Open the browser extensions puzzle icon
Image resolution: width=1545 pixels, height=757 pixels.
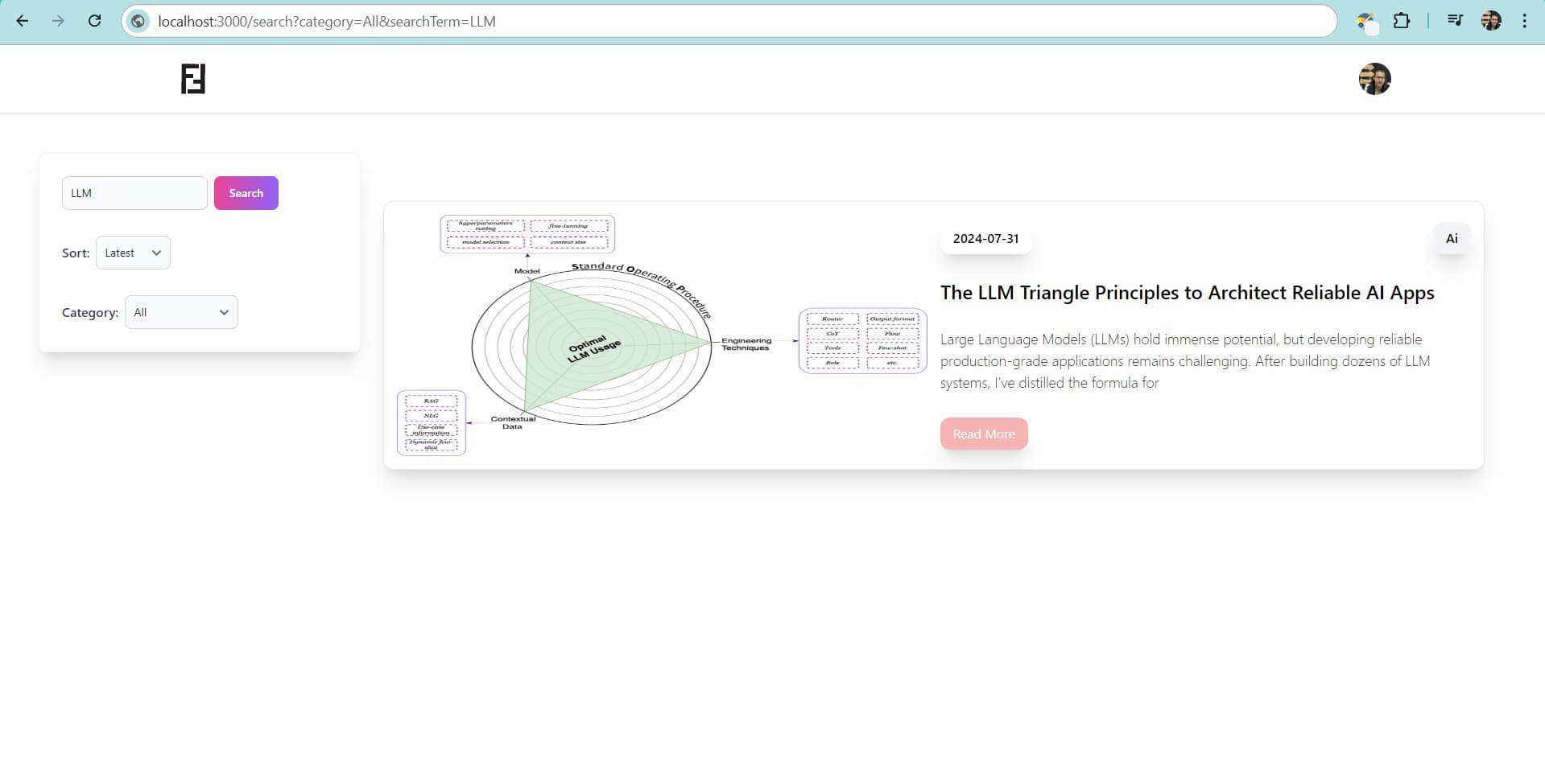[x=1402, y=21]
